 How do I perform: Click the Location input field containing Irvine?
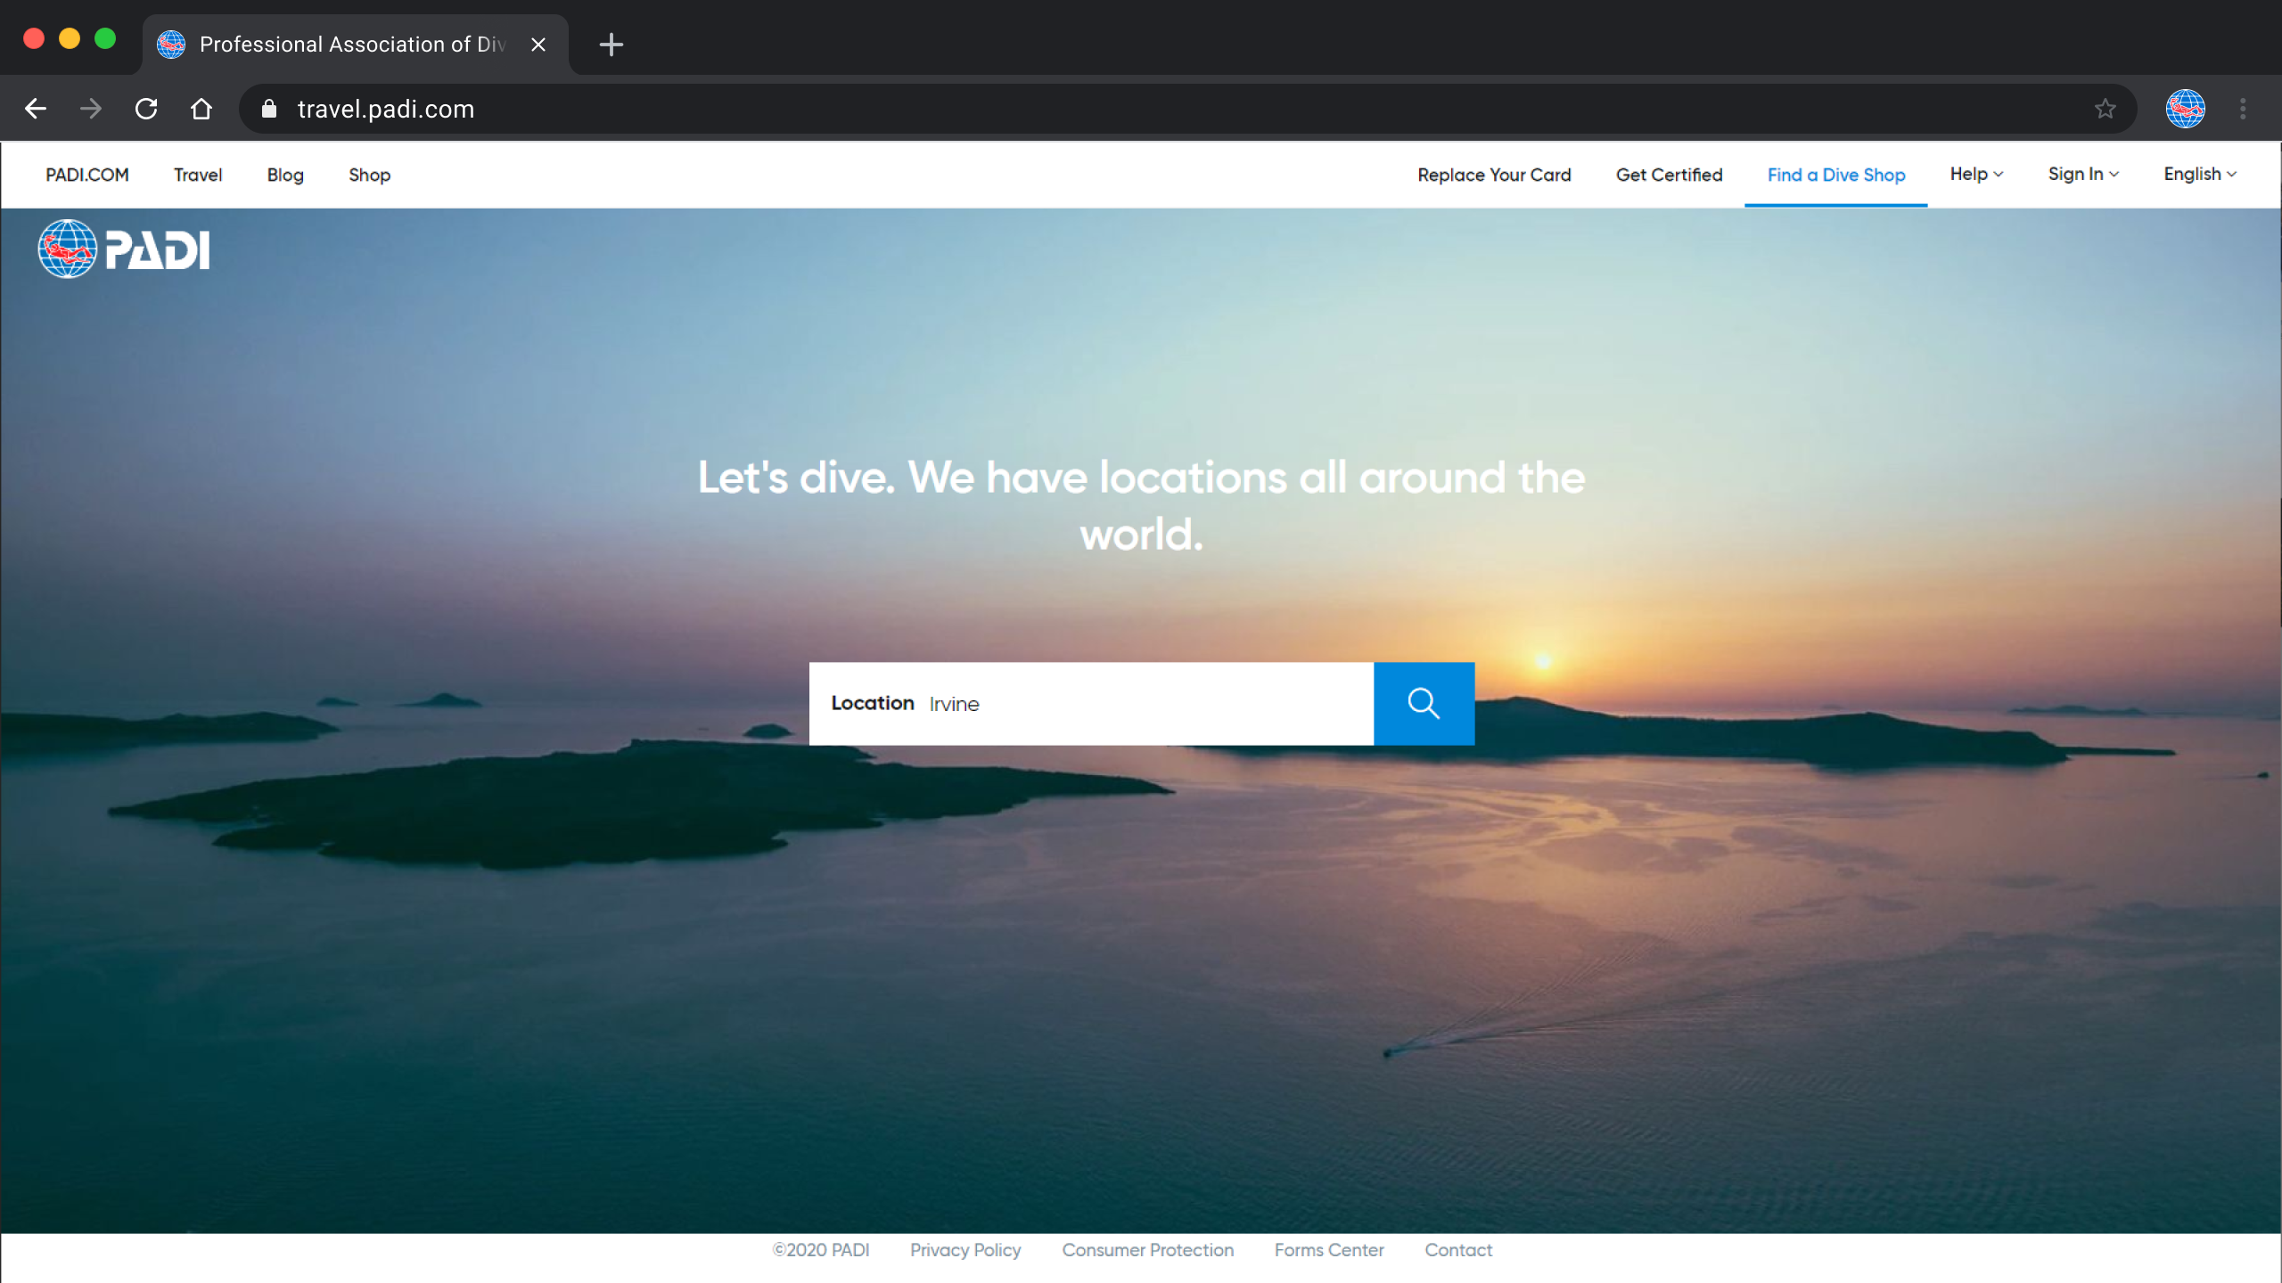point(1141,704)
